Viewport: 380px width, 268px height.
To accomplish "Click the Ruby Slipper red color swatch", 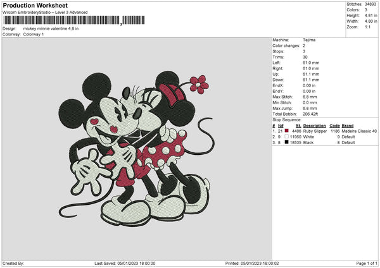I will point(287,131).
